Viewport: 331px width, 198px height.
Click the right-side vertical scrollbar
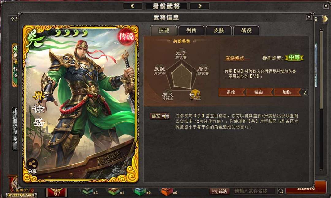click(x=321, y=99)
